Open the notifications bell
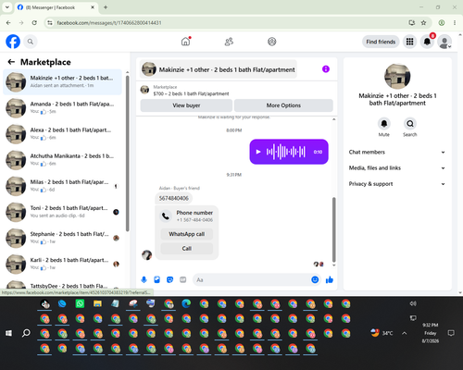The width and height of the screenshot is (463, 370). coord(427,42)
